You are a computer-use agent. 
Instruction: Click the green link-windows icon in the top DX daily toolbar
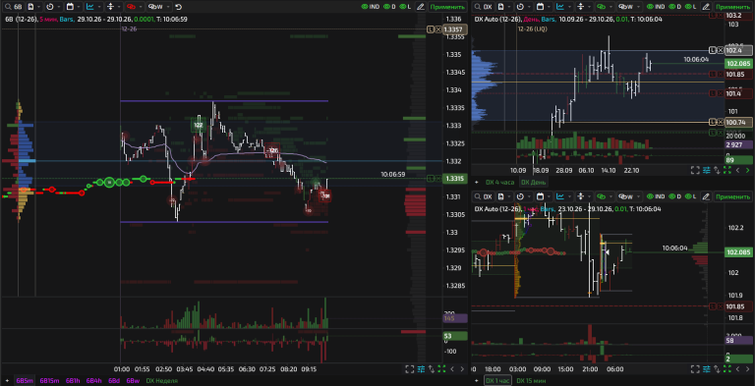601,7
